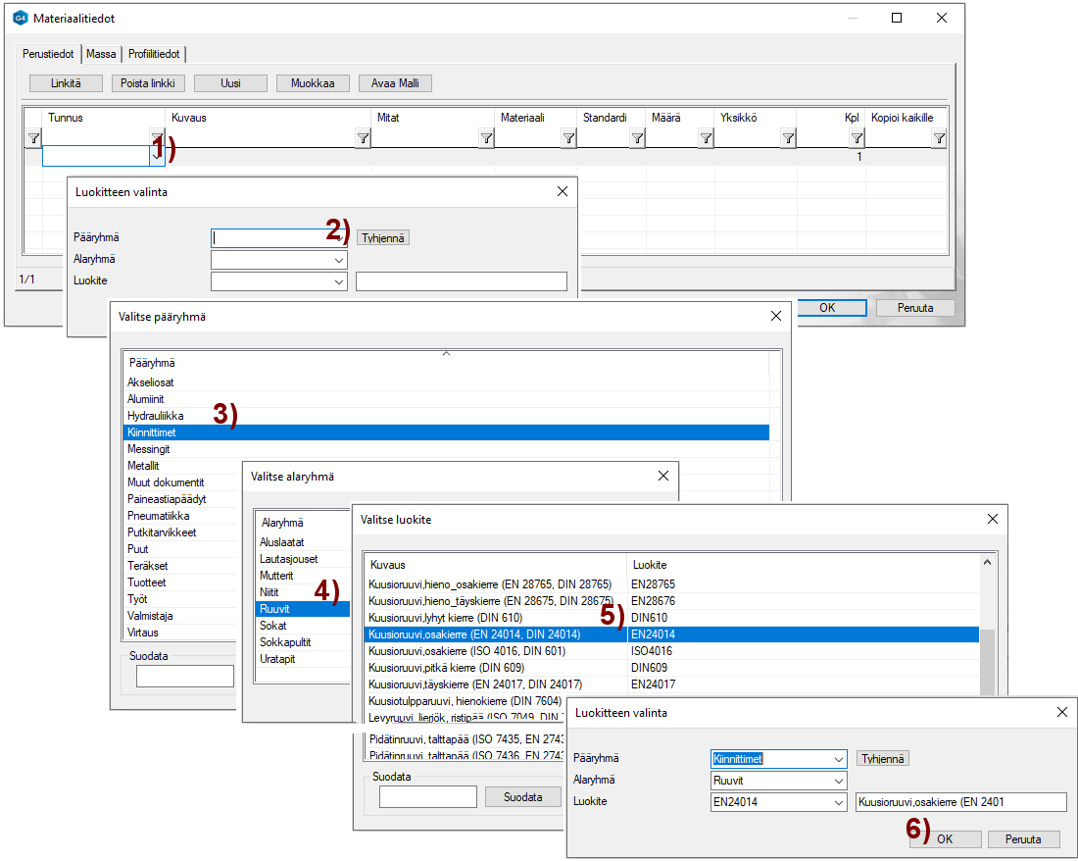Expand the Luokite dropdown showing EN24014

tap(838, 802)
